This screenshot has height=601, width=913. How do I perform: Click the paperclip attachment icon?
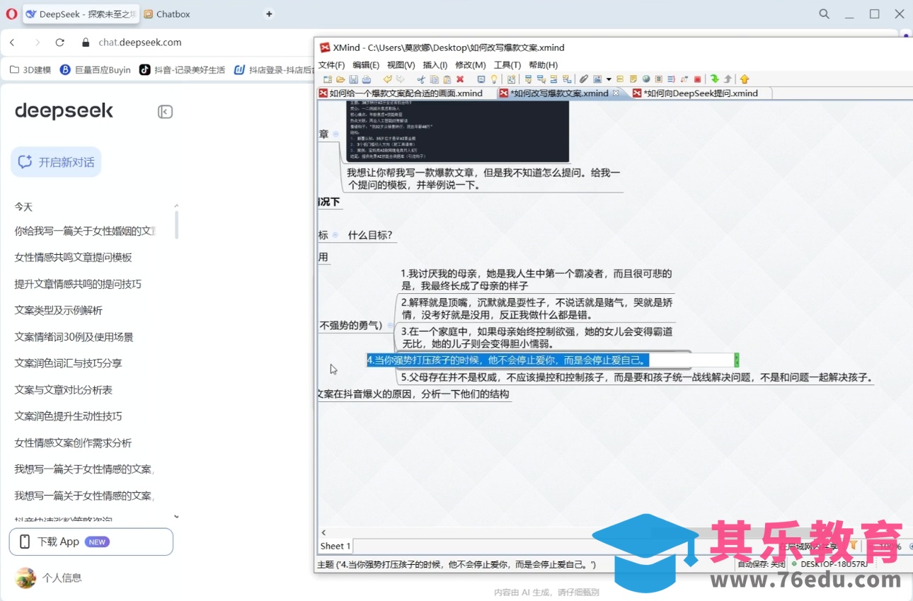(584, 79)
